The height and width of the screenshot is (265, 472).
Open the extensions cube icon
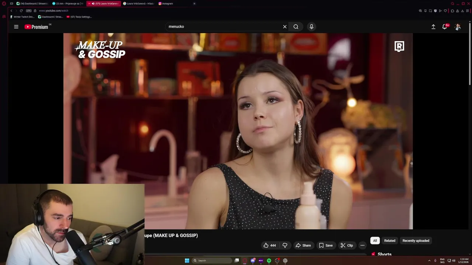(x=452, y=11)
